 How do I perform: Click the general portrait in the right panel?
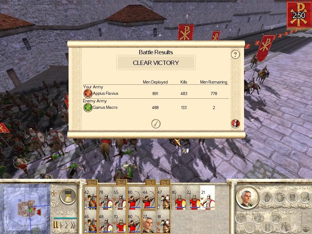[247, 198]
